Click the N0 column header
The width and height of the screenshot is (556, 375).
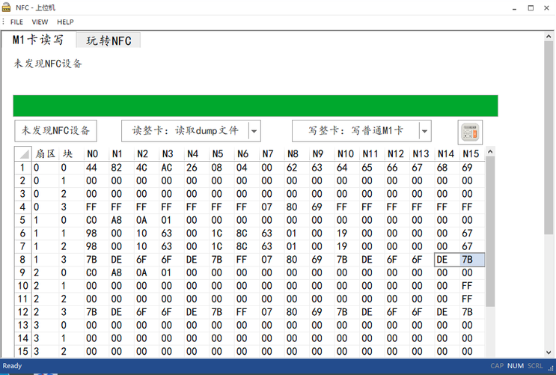[x=96, y=153]
